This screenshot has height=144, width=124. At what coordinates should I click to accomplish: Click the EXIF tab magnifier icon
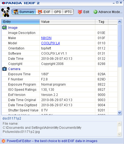click(40, 12)
